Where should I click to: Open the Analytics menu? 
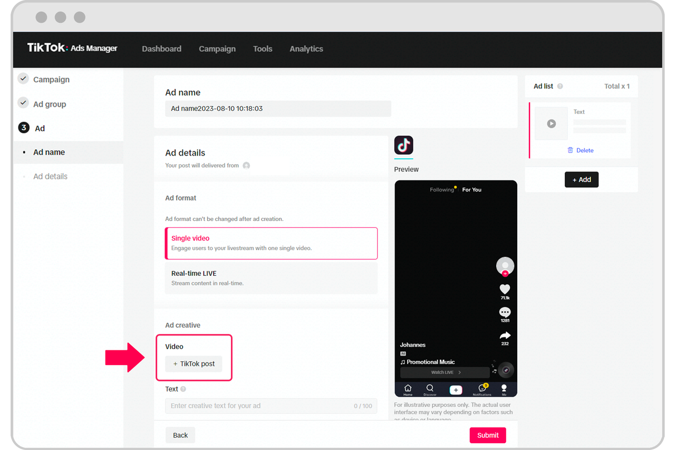click(x=306, y=49)
